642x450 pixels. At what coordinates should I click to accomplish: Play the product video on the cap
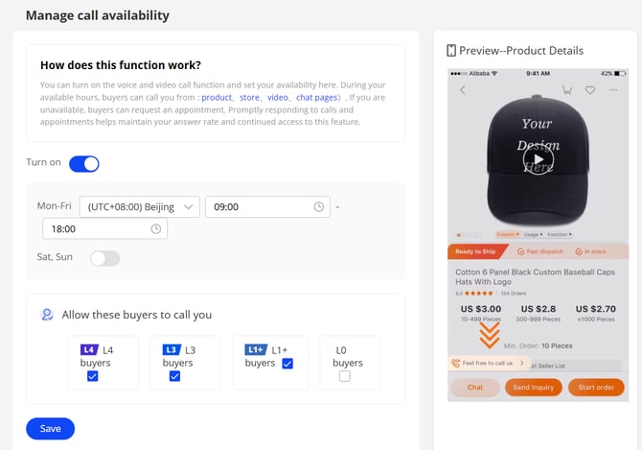point(538,160)
